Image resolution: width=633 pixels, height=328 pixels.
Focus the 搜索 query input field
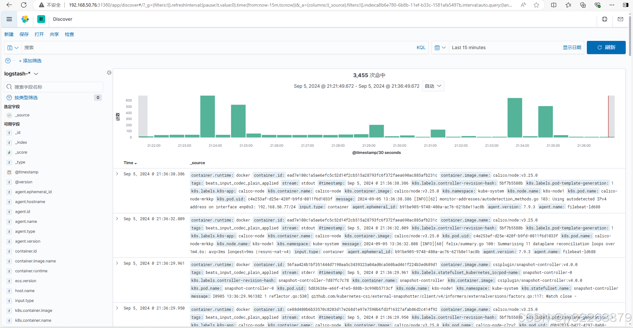218,47
